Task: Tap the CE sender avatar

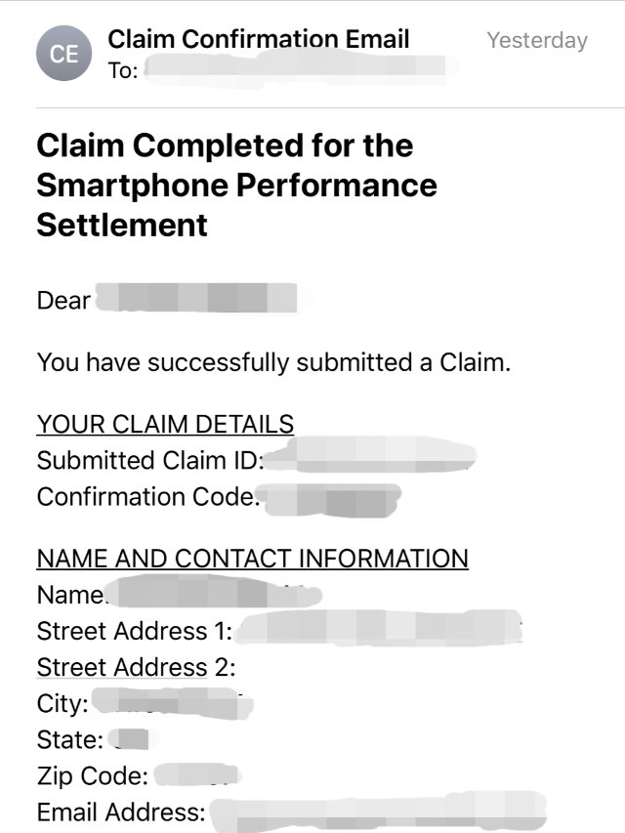Action: click(64, 55)
